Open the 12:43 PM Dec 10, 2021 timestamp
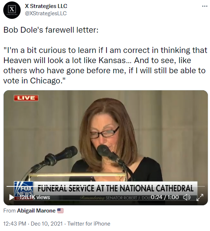The height and width of the screenshot is (231, 210). coord(33,224)
